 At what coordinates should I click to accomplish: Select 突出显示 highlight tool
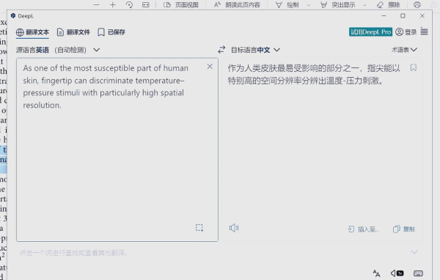point(337,5)
